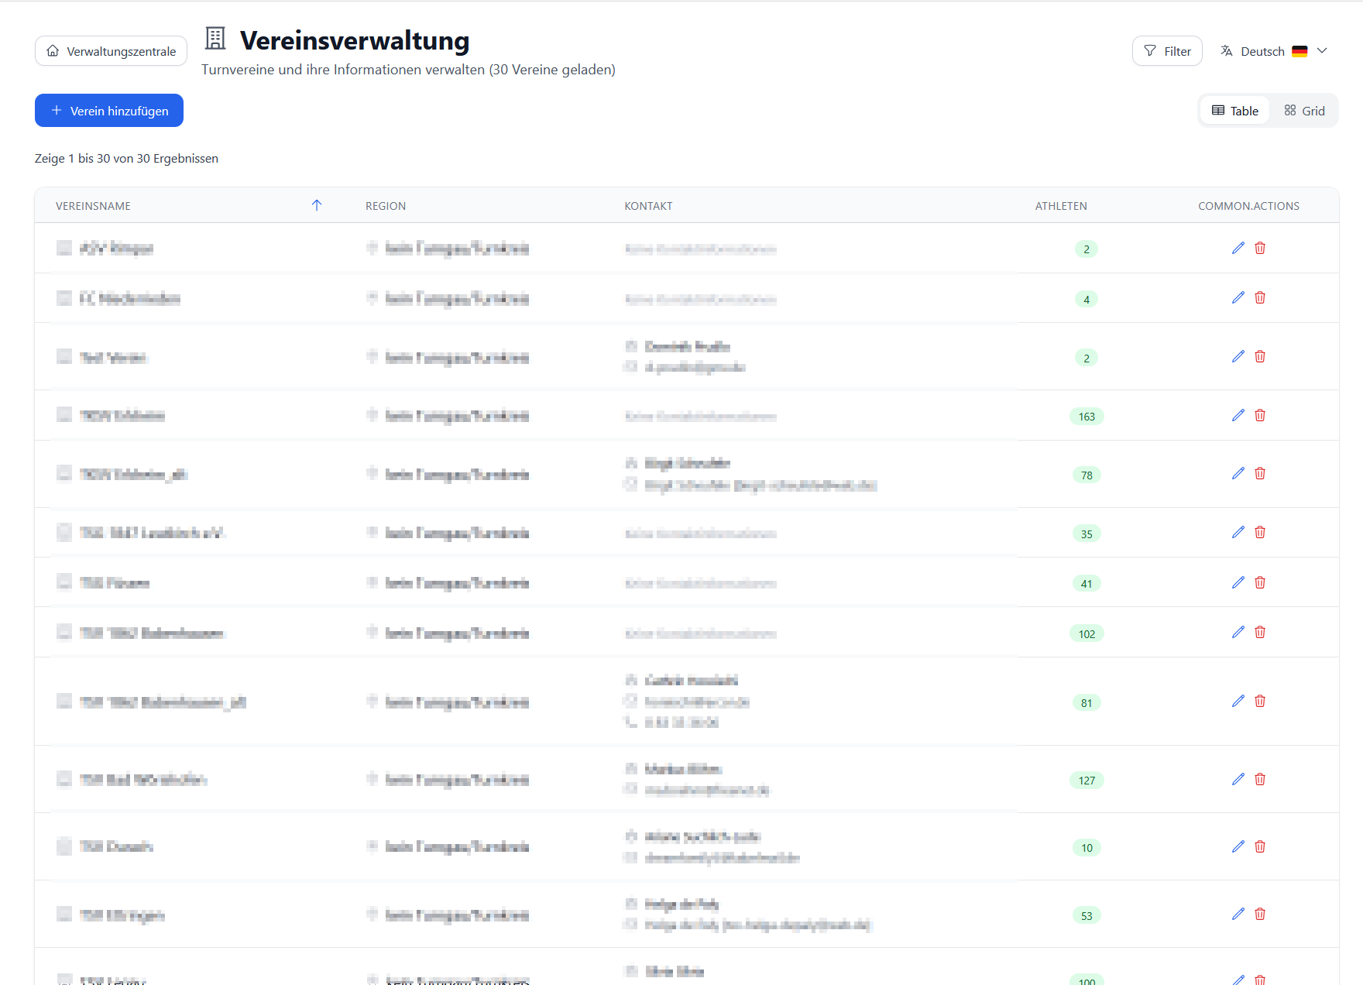Click the athlete count badge 102
Viewport: 1363px width, 985px height.
point(1087,634)
